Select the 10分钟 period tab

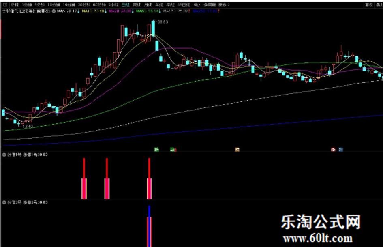(x=53, y=4)
